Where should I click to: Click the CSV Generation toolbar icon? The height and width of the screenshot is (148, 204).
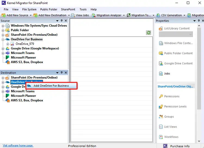(158, 15)
